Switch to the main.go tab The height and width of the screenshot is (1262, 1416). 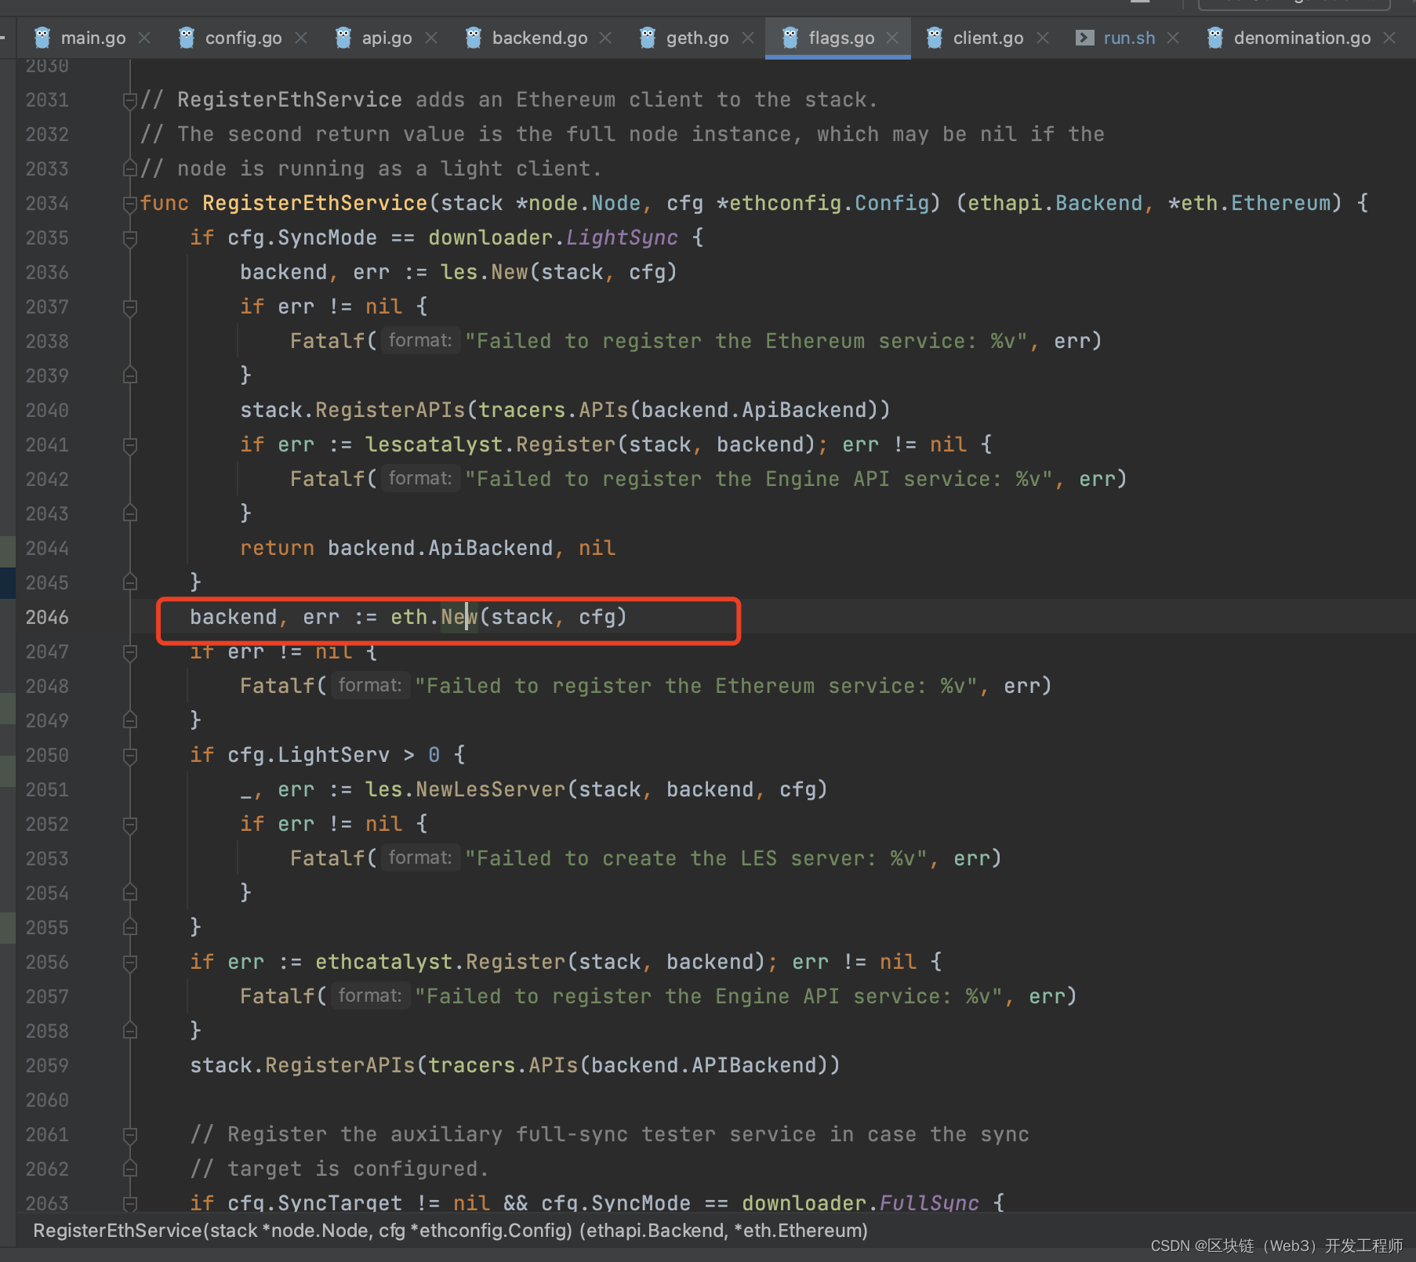click(x=93, y=38)
